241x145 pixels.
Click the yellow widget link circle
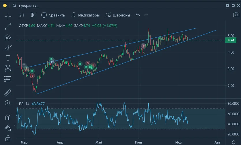5,6
